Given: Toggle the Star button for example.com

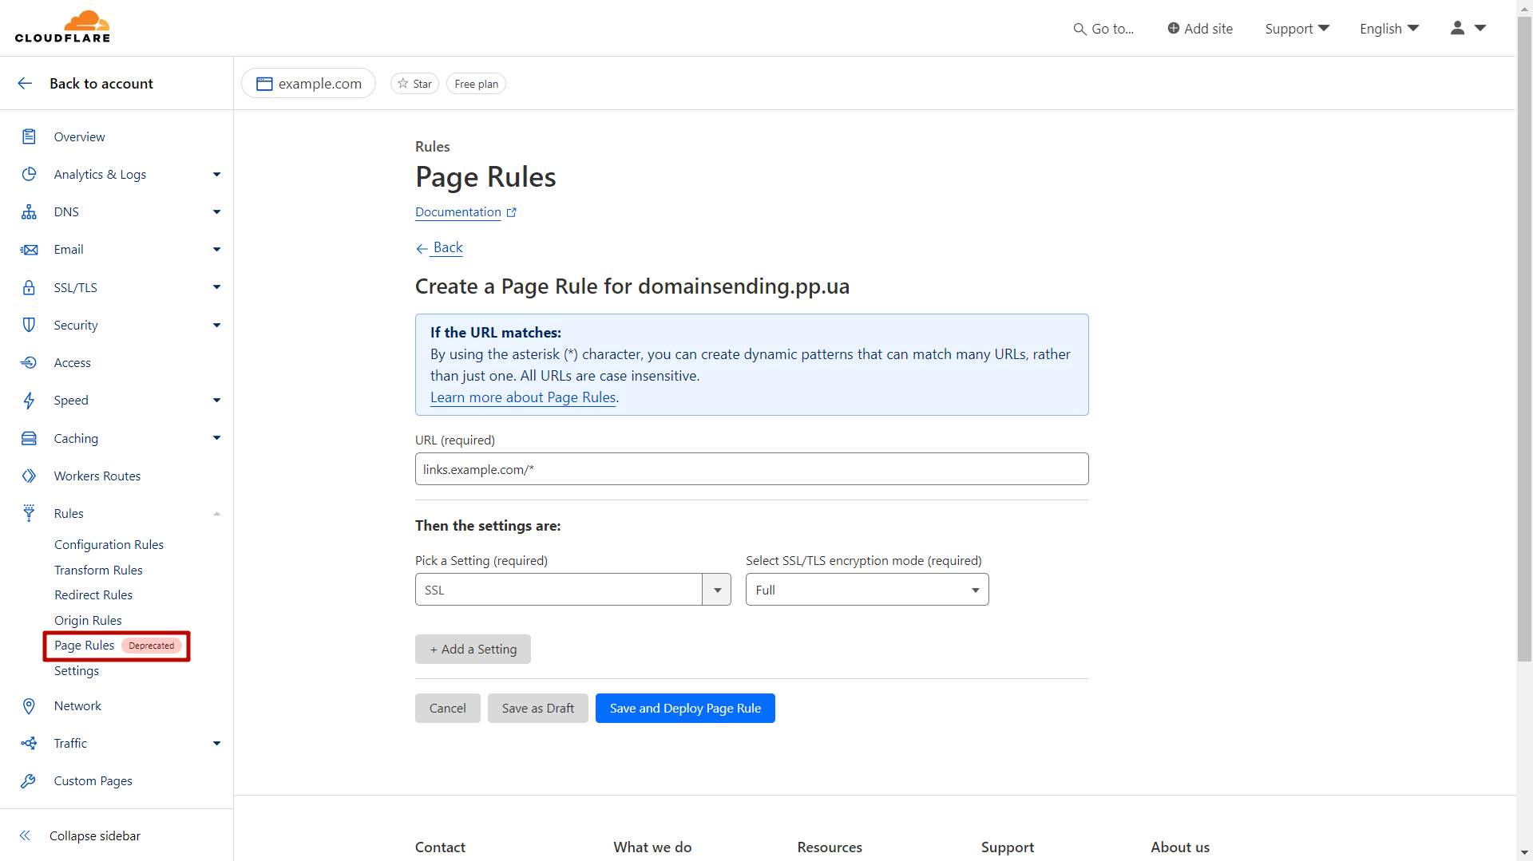Looking at the screenshot, I should pyautogui.click(x=414, y=84).
